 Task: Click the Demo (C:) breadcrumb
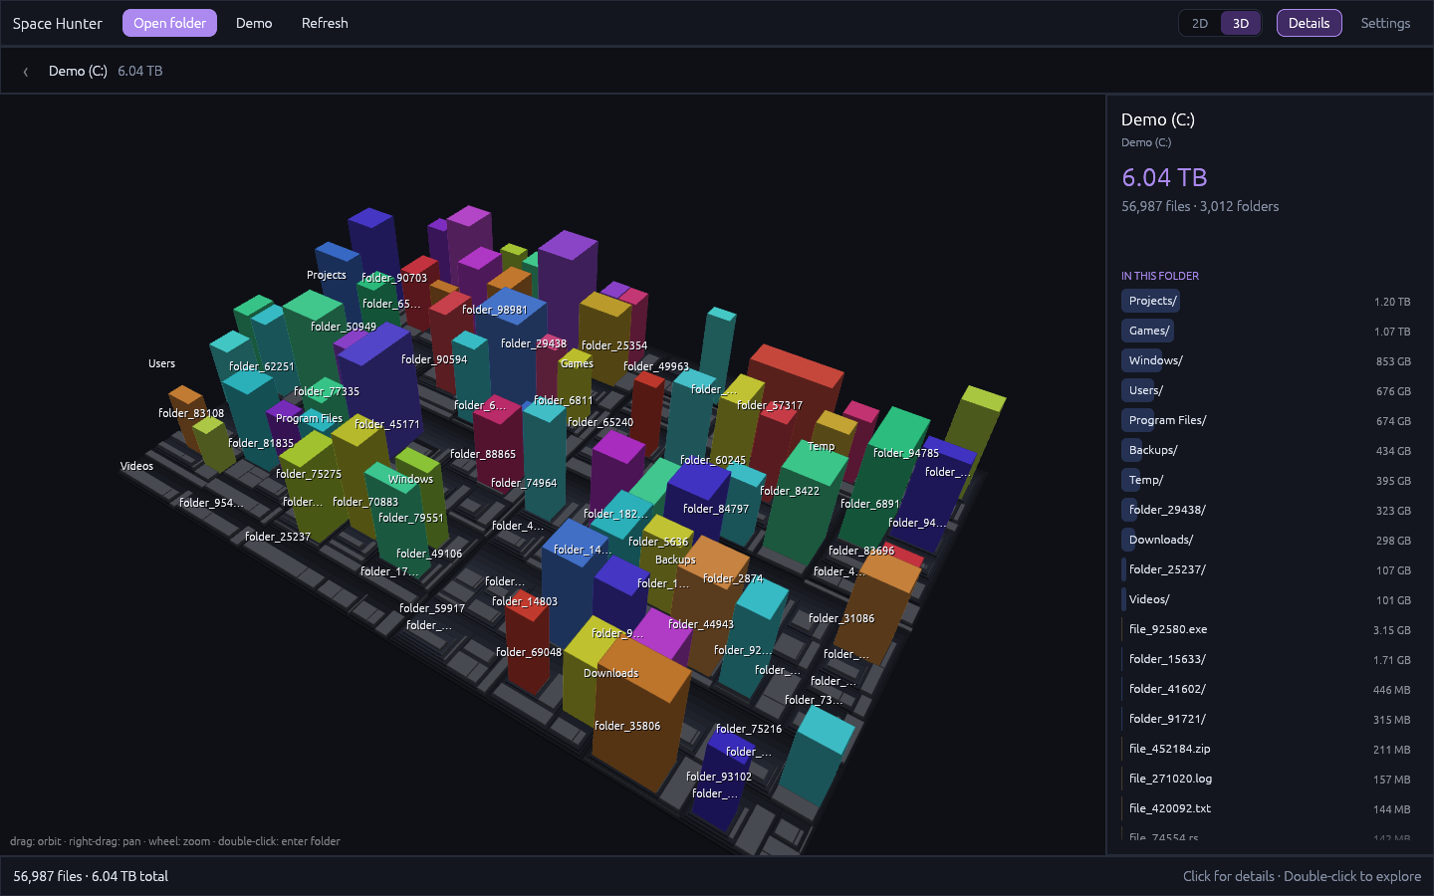78,71
